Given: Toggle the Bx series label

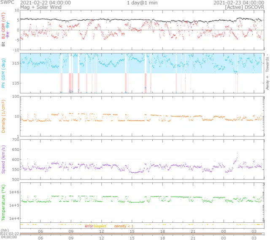Looking at the screenshot, I should click(8, 35).
